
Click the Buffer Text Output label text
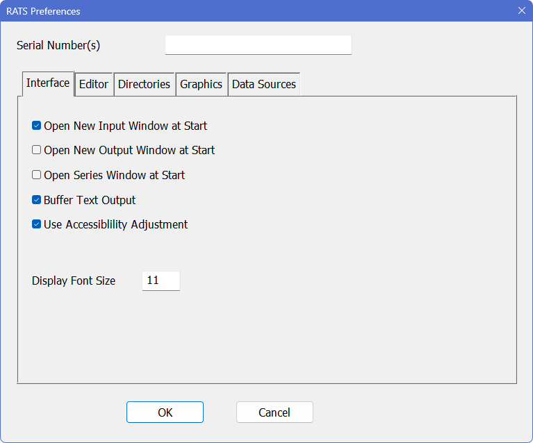pos(90,200)
